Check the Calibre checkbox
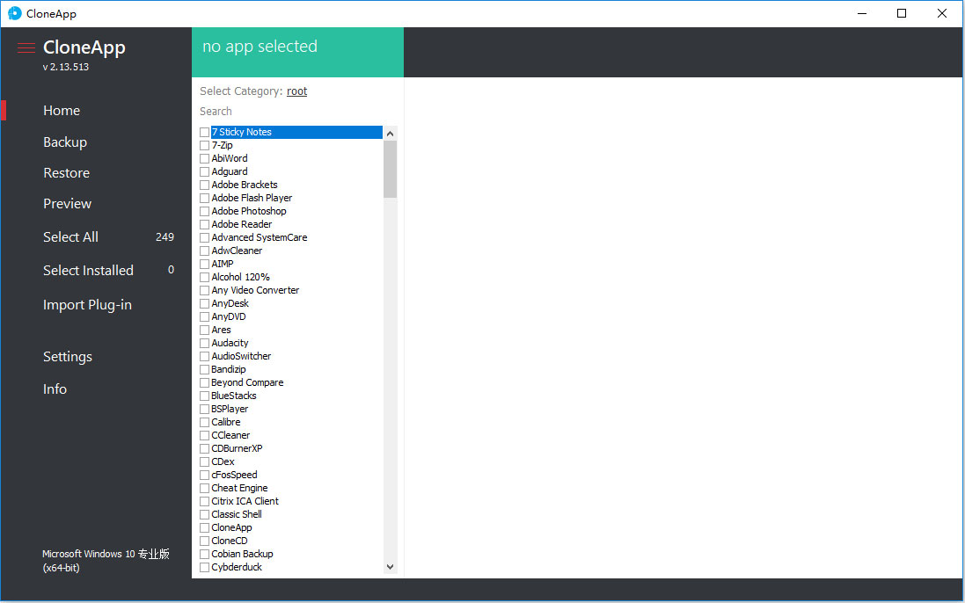Image resolution: width=965 pixels, height=603 pixels. [x=204, y=422]
